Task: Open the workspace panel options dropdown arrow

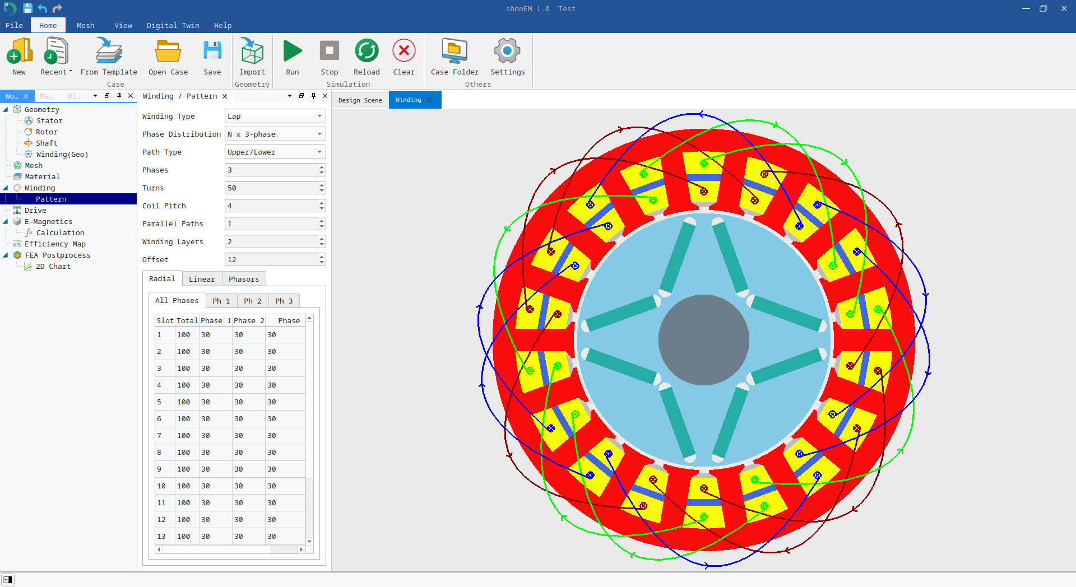Action: (95, 96)
